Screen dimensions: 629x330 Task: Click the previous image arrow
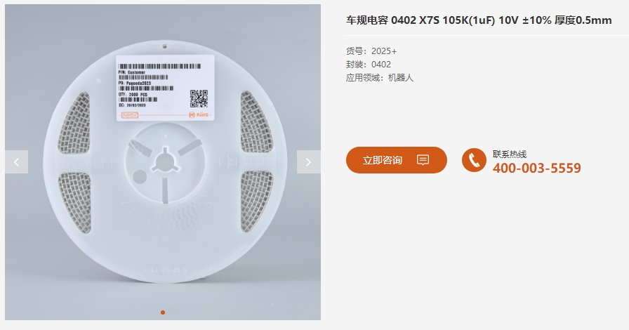16,162
